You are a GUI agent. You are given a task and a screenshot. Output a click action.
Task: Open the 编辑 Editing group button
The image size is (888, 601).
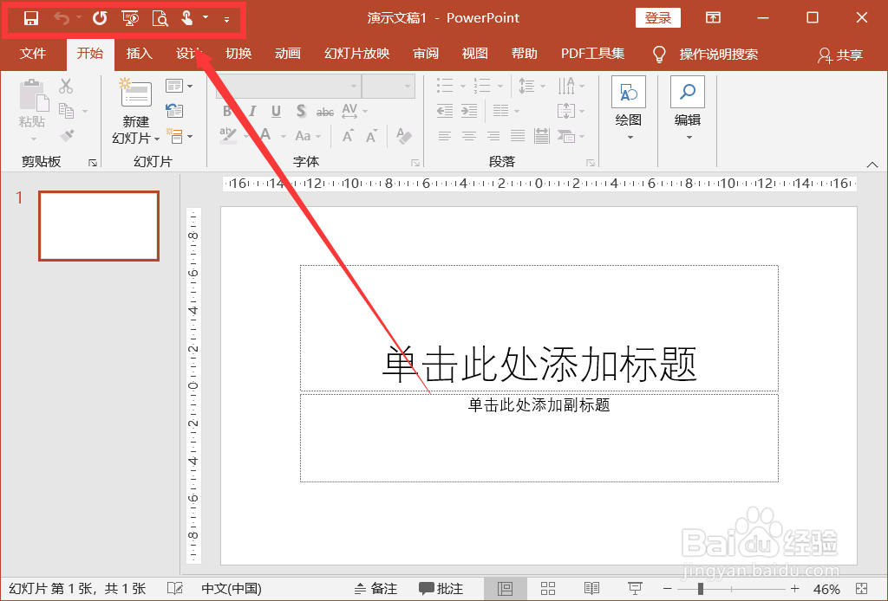[688, 108]
